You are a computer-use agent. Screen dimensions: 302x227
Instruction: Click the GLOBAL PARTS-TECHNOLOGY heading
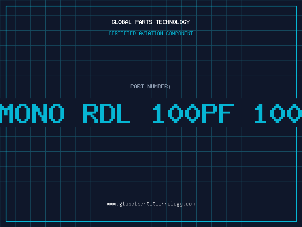(x=151, y=22)
